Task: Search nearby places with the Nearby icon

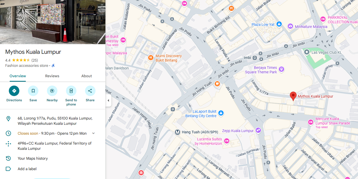Action: pyautogui.click(x=52, y=91)
